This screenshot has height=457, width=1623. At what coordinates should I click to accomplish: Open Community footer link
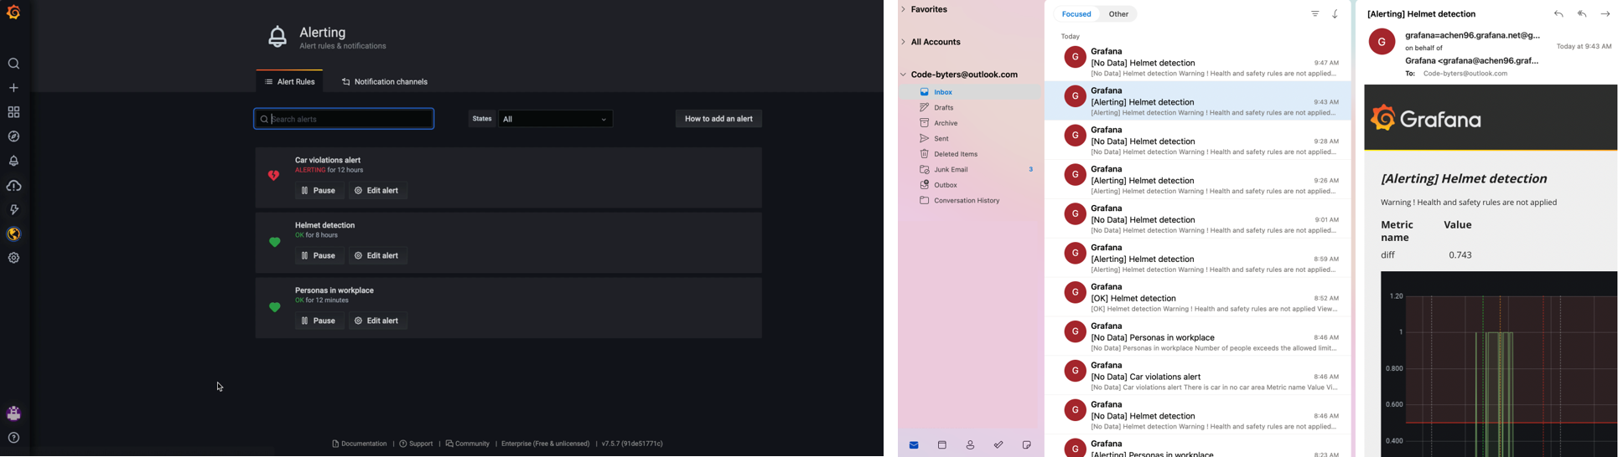[x=468, y=444]
